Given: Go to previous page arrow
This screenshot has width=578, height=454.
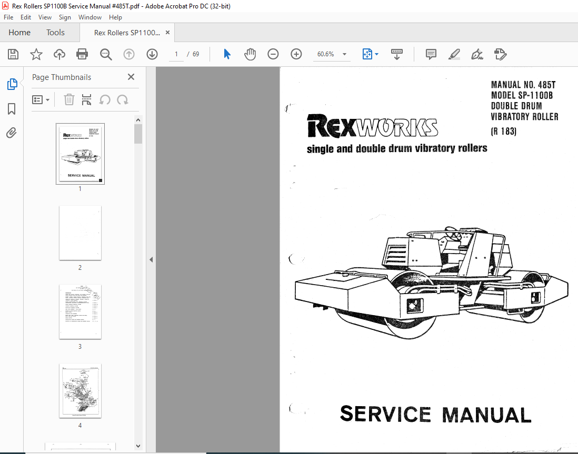Looking at the screenshot, I should [x=128, y=54].
